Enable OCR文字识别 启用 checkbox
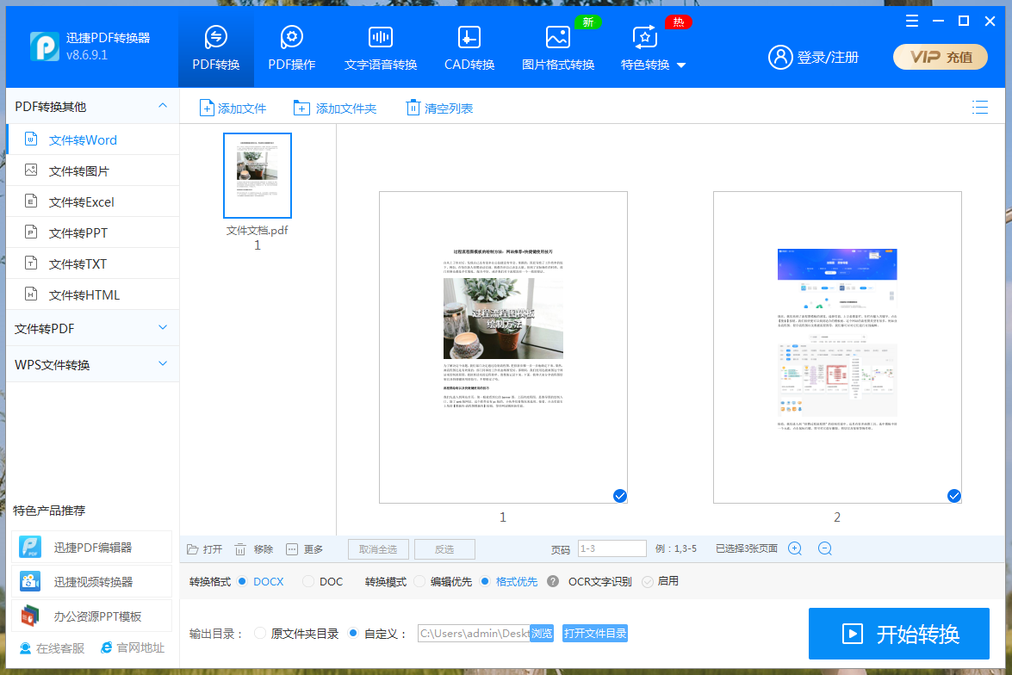The width and height of the screenshot is (1012, 675). (x=648, y=582)
